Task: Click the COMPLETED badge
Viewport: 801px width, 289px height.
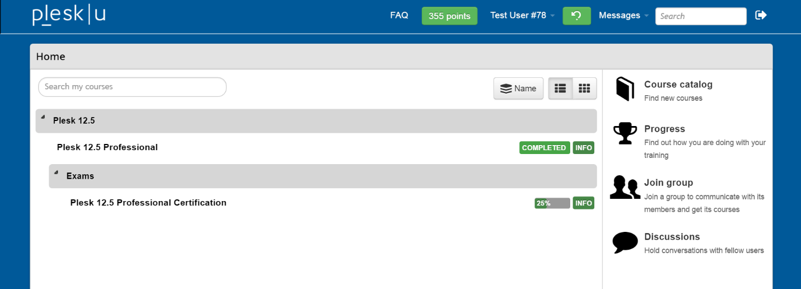Action: point(545,148)
